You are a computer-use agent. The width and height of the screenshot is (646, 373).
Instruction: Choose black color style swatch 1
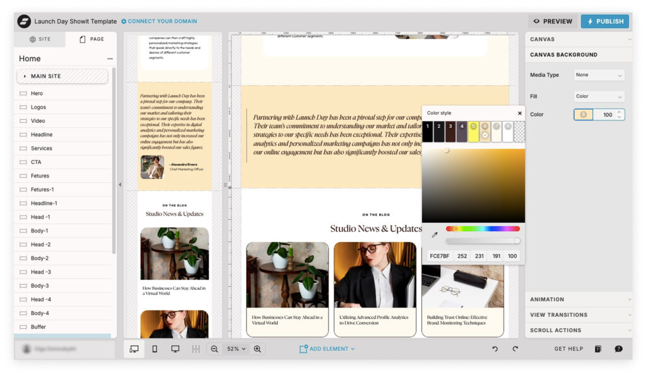[428, 132]
